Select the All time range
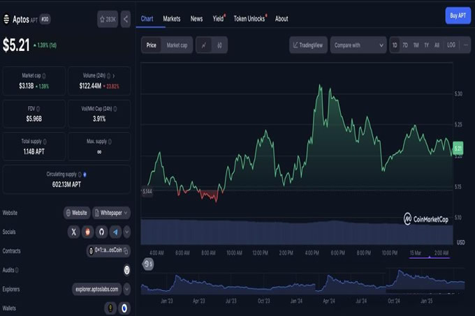475x316 pixels. (x=437, y=45)
